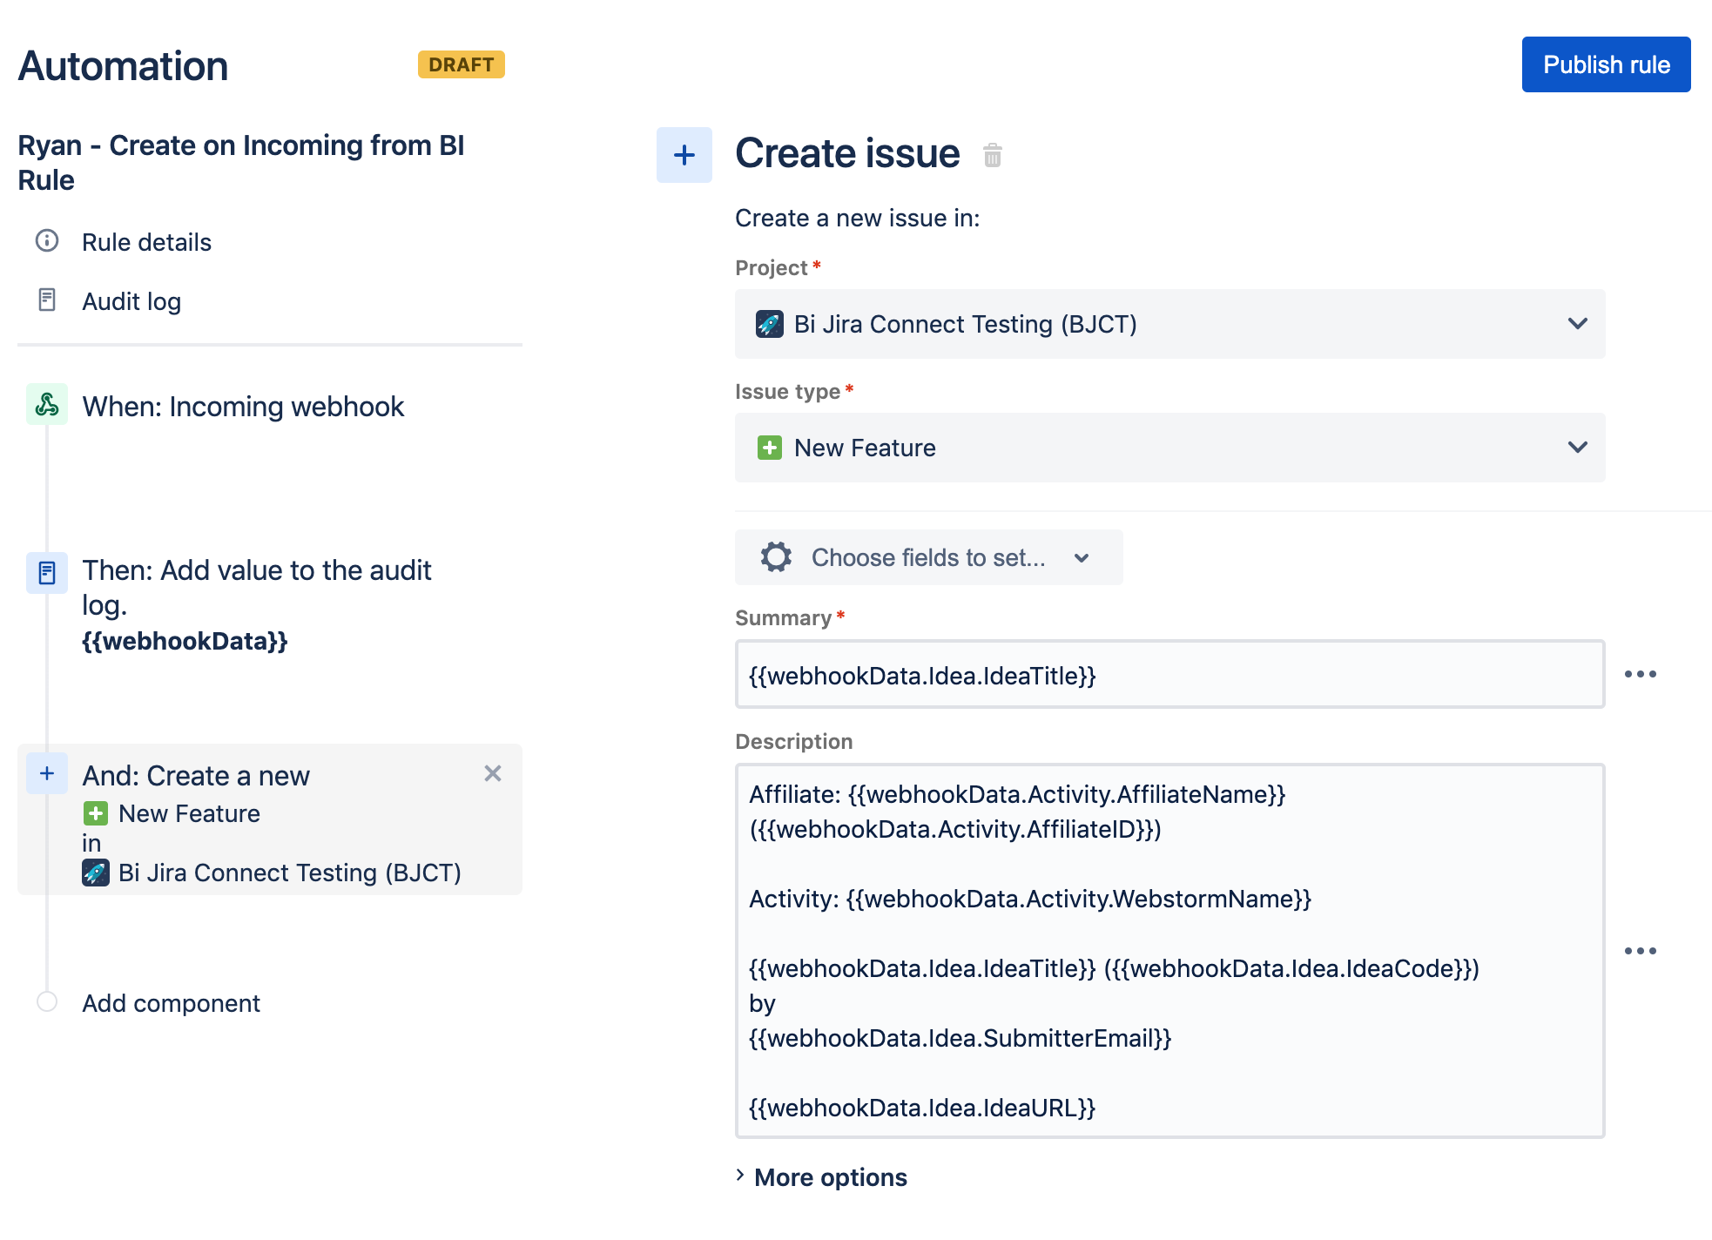Image resolution: width=1712 pixels, height=1240 pixels.
Task: Open the Summary field more options ellipsis
Action: coord(1641,674)
